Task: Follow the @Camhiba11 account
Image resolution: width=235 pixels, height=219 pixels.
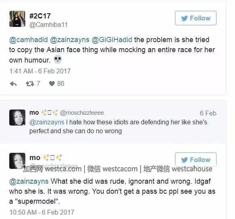Action: click(196, 18)
